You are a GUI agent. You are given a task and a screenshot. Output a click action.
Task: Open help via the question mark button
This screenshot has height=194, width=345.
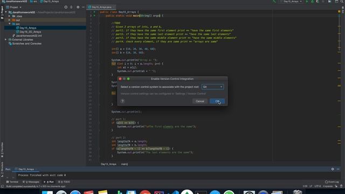[x=122, y=101]
